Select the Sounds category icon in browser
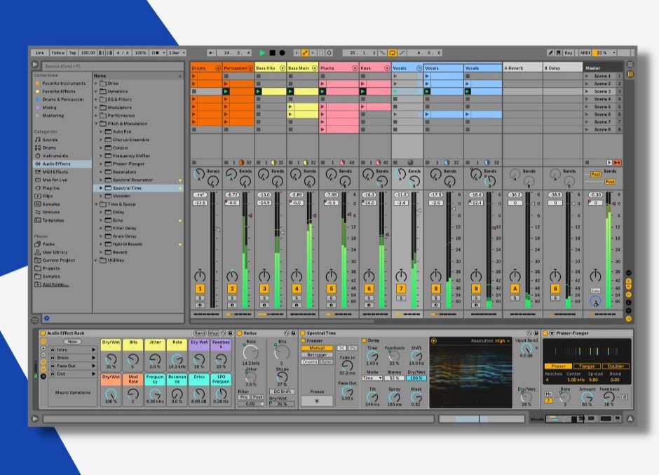The width and height of the screenshot is (659, 475). tap(37, 140)
